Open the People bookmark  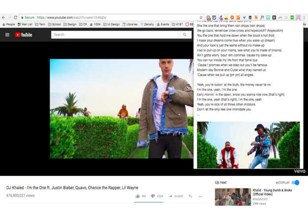(8, 24)
